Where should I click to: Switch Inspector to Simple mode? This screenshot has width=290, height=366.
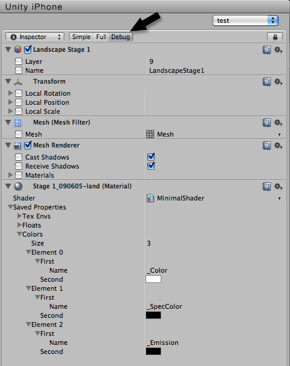pos(81,37)
